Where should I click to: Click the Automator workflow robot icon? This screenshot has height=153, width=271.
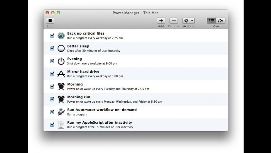61,112
